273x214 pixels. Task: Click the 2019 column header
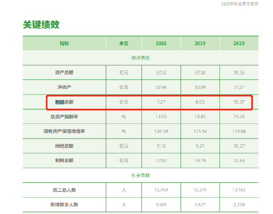pyautogui.click(x=200, y=43)
